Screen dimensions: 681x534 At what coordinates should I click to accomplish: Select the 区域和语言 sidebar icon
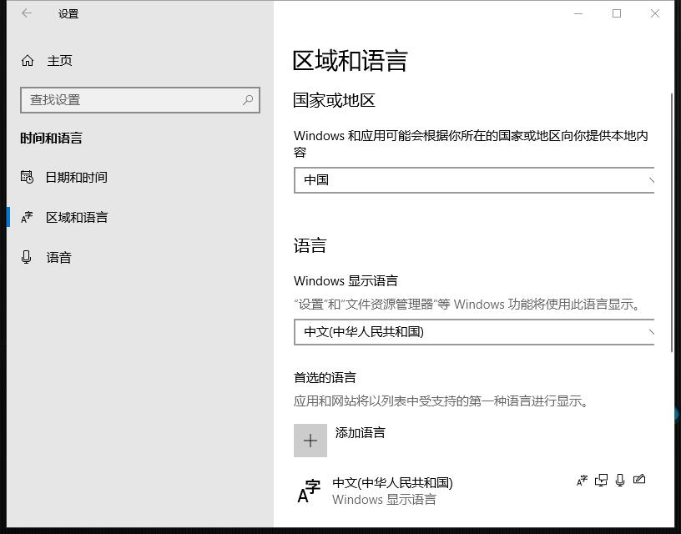pos(27,217)
